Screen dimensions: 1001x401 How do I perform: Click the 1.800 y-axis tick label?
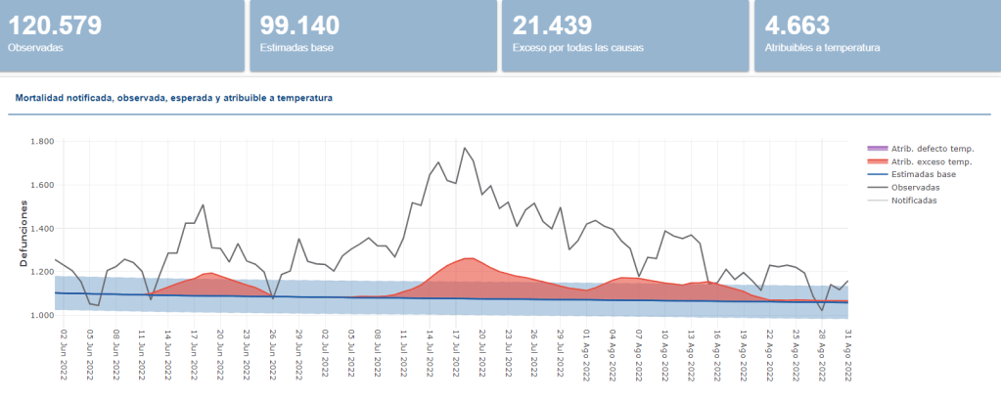tap(41, 142)
